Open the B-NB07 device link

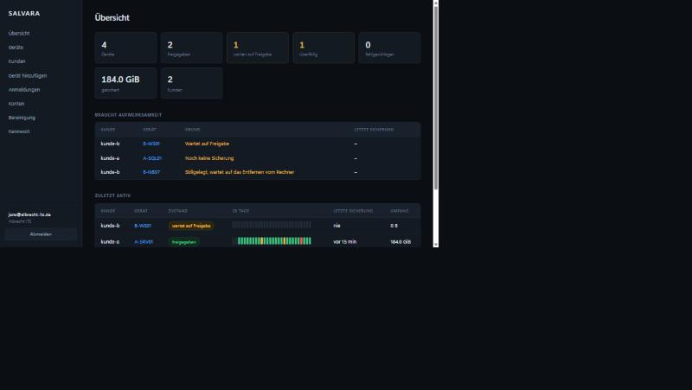point(151,172)
